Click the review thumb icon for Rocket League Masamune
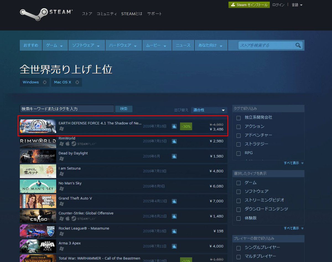Screen dimensions: 332x262 pos(174,231)
